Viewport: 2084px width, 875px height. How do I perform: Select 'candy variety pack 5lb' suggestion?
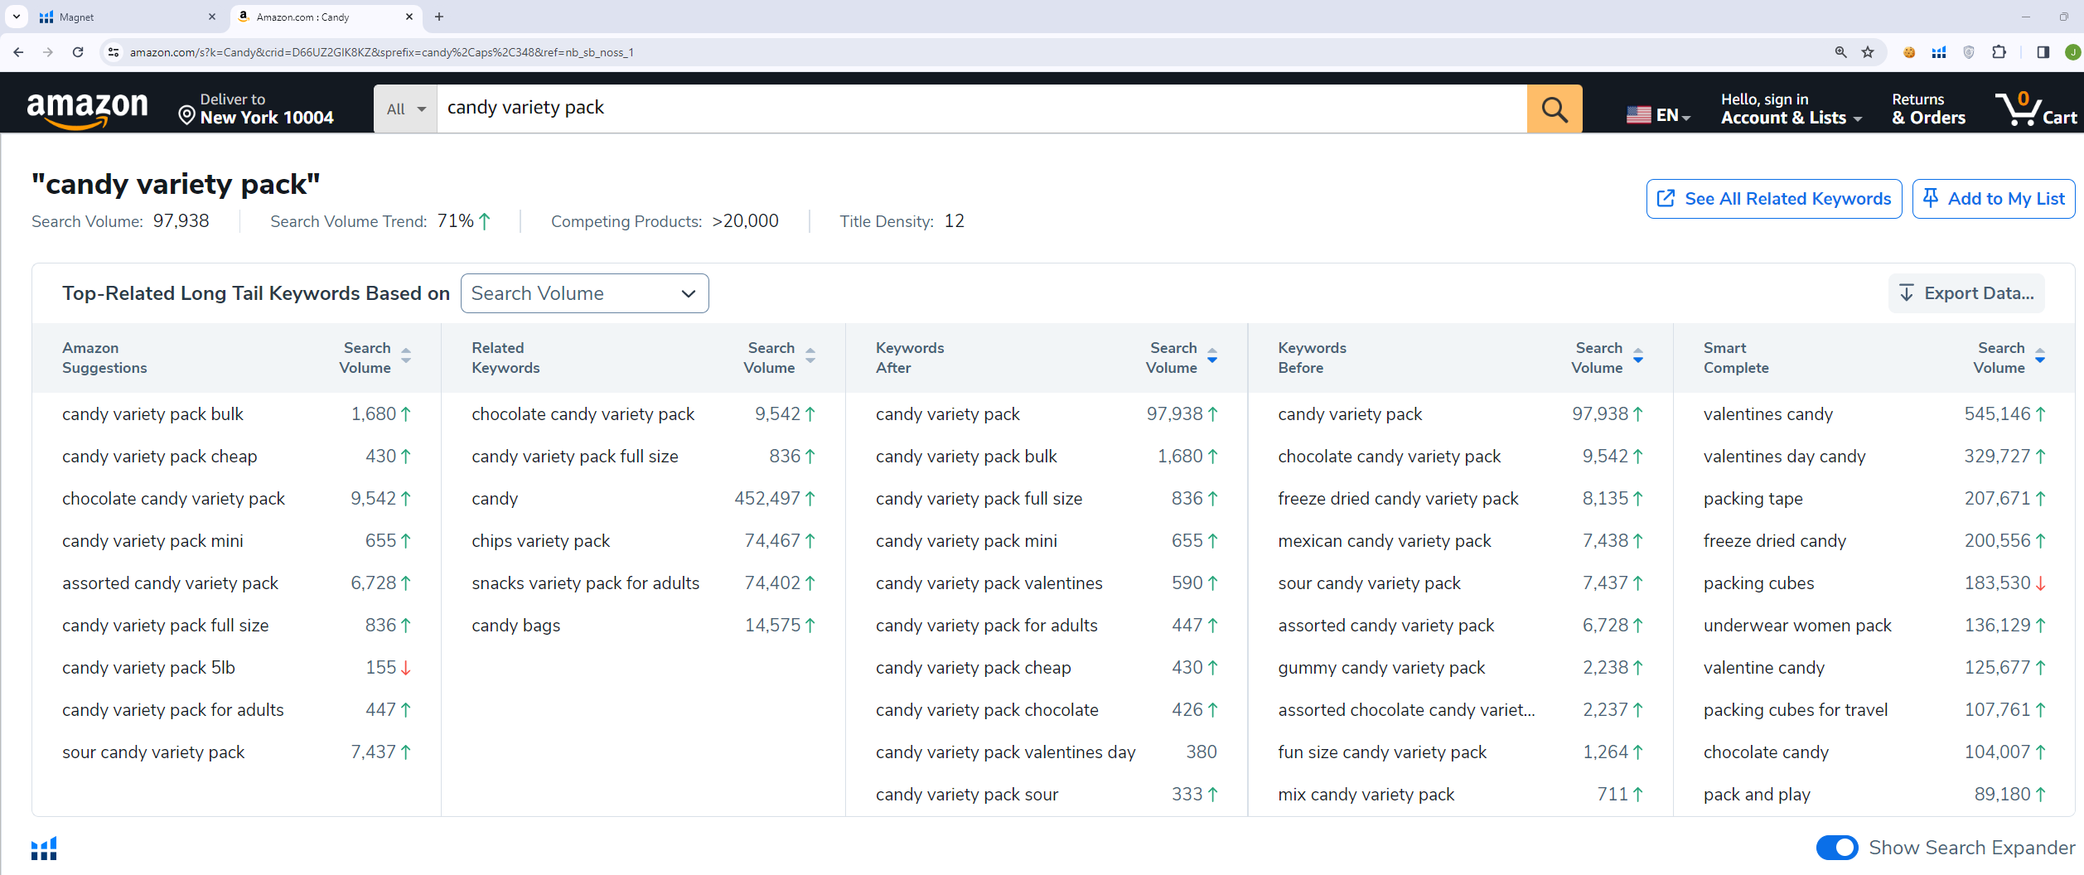point(148,667)
